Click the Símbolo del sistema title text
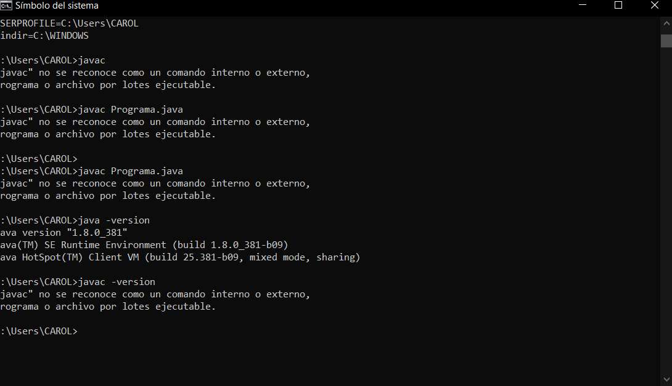Viewport: 672px width, 386px height. pos(57,6)
